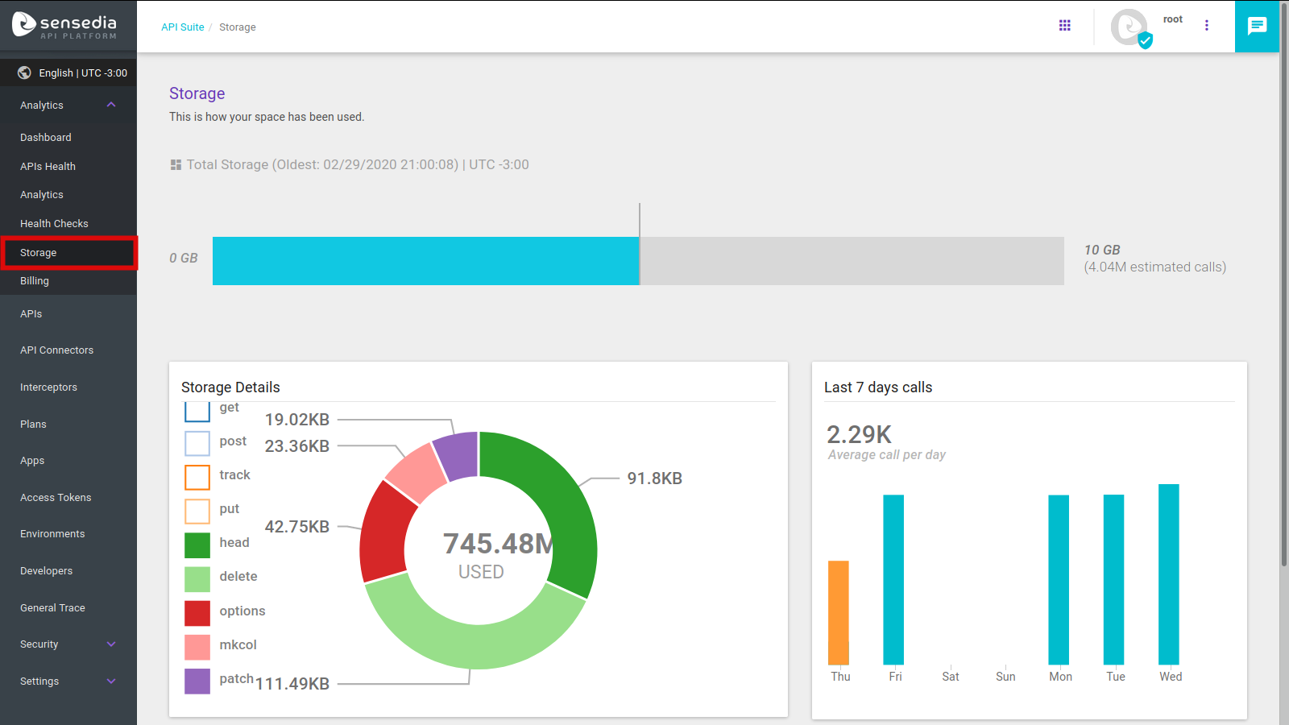Click the blue storage usage progress bar
Image resolution: width=1289 pixels, height=725 pixels.
click(x=425, y=260)
